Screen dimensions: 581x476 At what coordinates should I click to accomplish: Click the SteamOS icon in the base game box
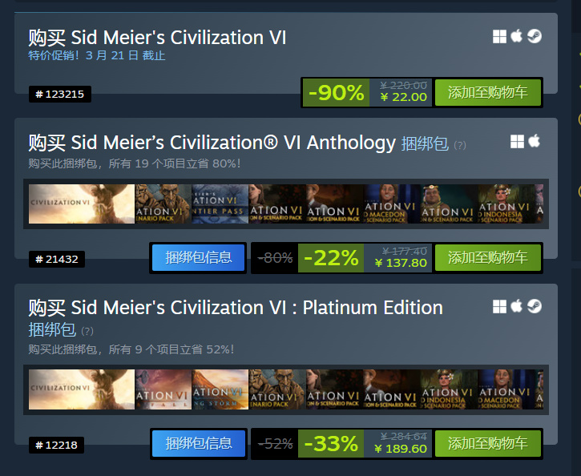pyautogui.click(x=535, y=36)
